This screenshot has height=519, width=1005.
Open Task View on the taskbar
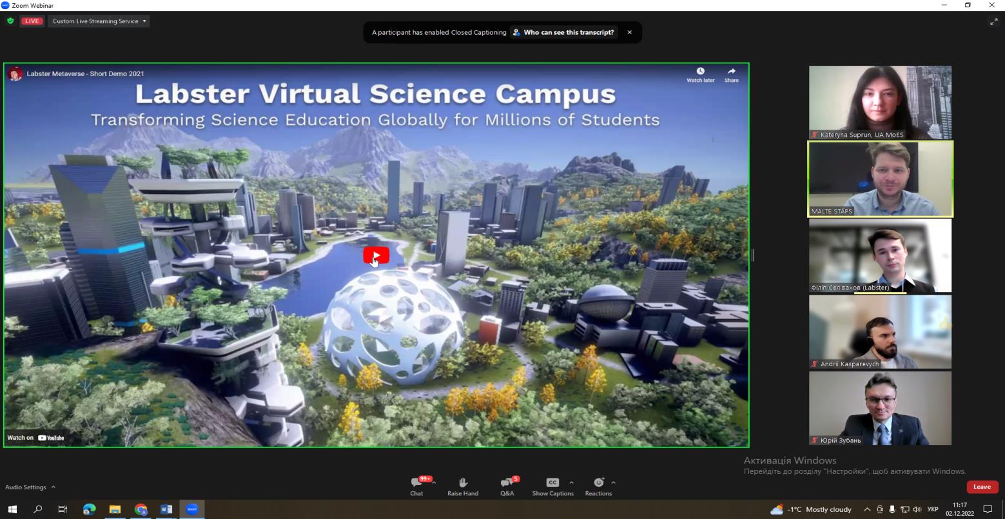tap(63, 509)
